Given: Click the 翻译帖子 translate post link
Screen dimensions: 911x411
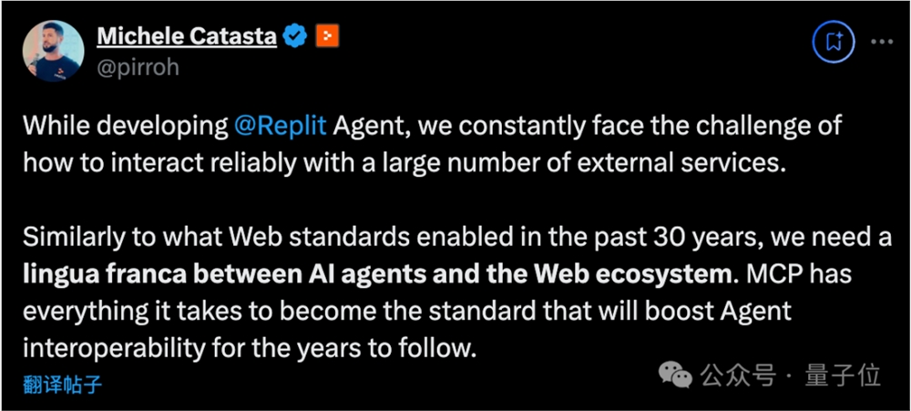Looking at the screenshot, I should click(x=63, y=384).
